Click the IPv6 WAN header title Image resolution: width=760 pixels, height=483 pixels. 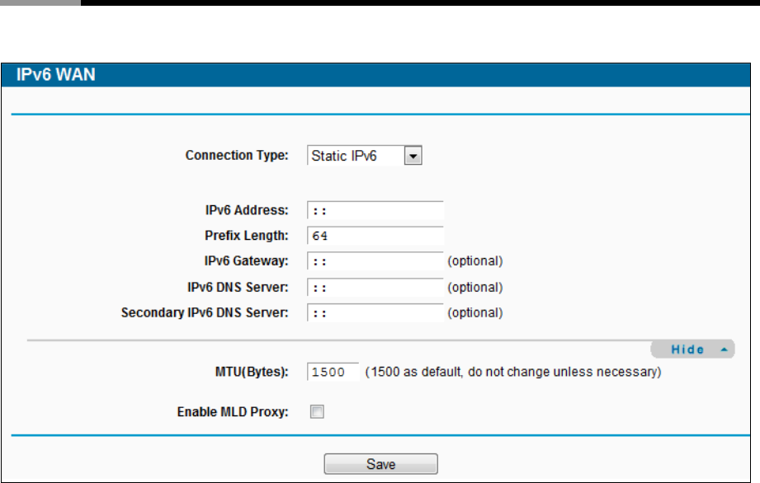56,74
